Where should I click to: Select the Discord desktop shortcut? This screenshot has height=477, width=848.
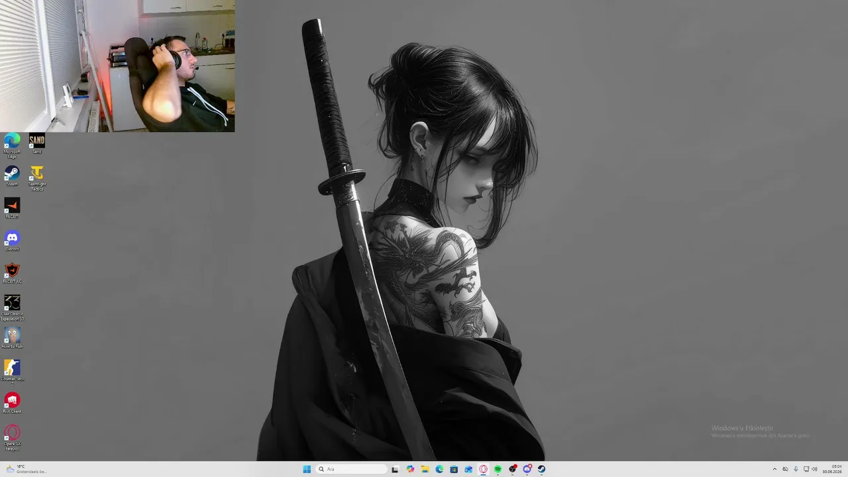point(12,240)
